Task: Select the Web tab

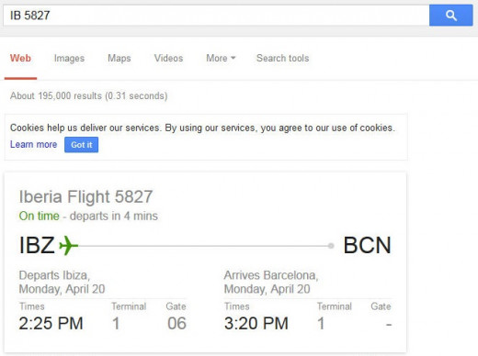Action: tap(20, 58)
